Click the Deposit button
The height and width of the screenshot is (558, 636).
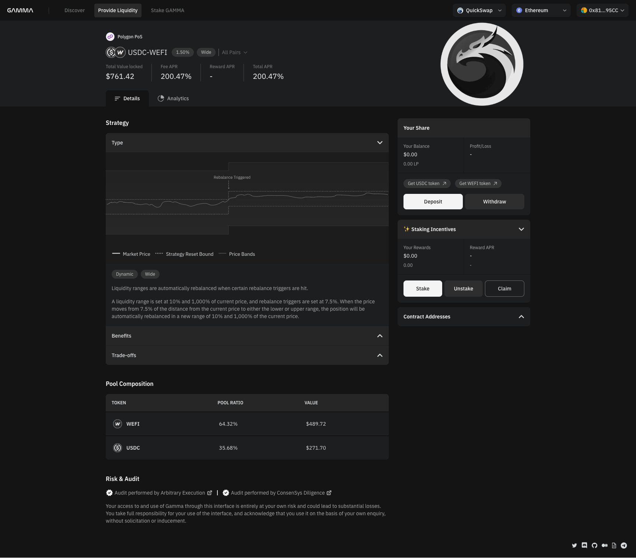tap(433, 202)
